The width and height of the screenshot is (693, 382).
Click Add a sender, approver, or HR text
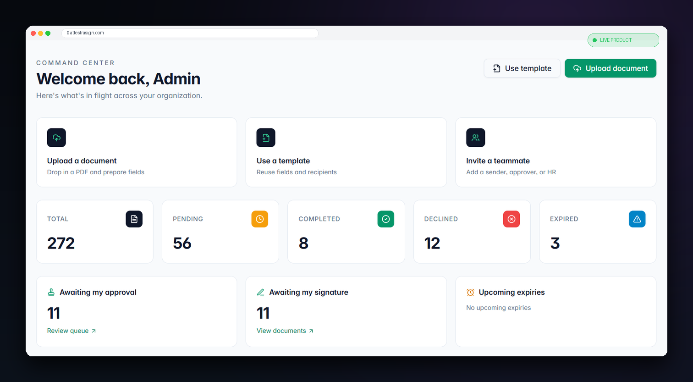click(511, 172)
